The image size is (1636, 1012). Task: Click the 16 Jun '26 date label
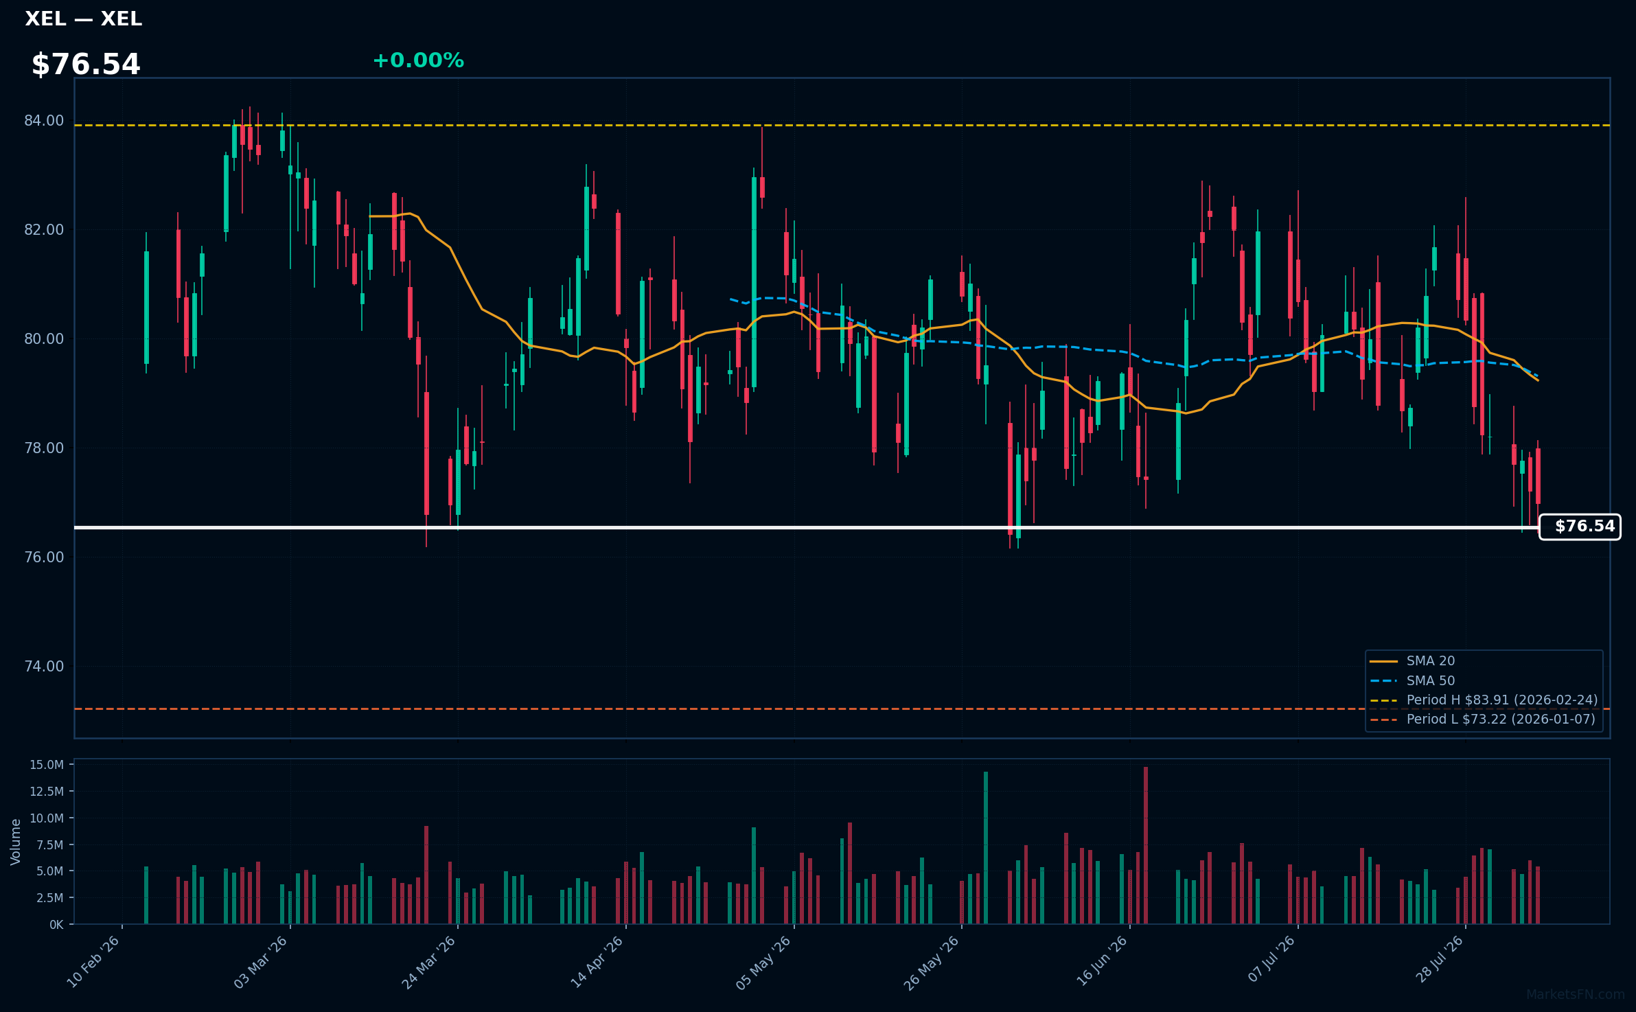pyautogui.click(x=1101, y=961)
